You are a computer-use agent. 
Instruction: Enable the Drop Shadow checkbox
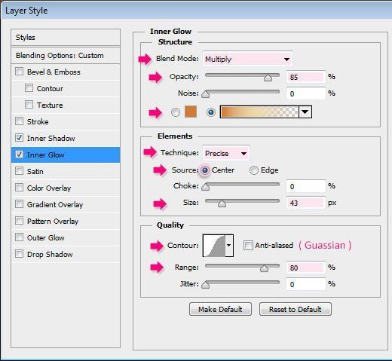(20, 254)
